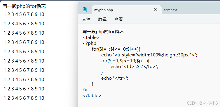This screenshot has width=220, height=107.
Task: Click the Notepad app icon beside the tabs
Action: point(85,10)
